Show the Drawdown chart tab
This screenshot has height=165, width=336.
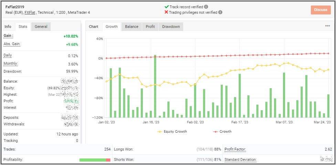click(x=171, y=27)
